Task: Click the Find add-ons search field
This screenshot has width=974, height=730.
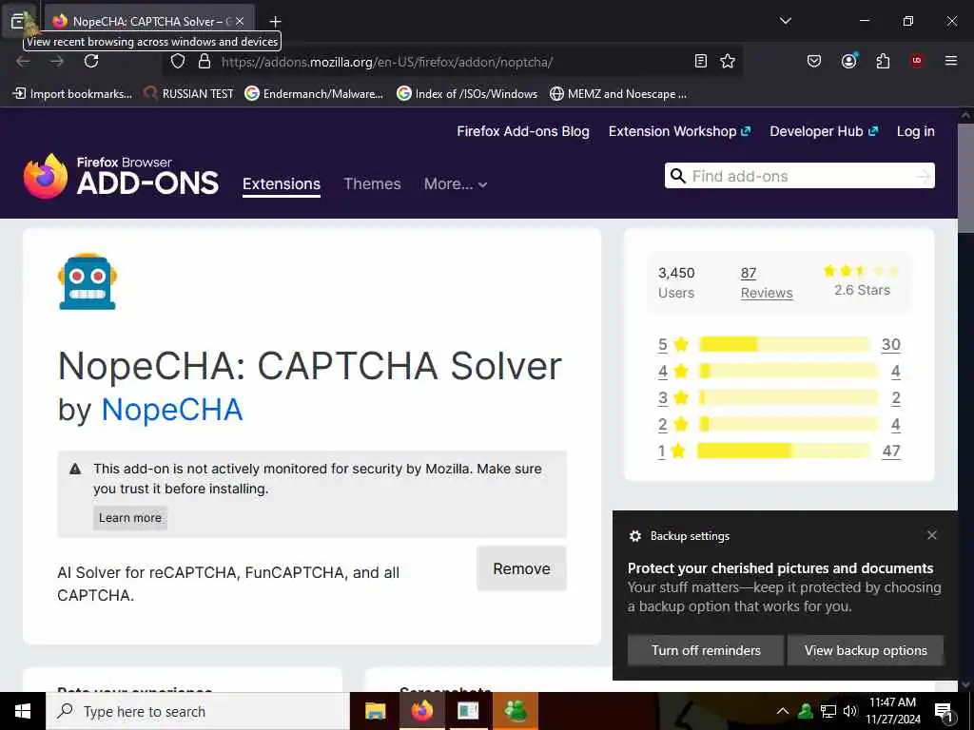Action: pyautogui.click(x=801, y=176)
